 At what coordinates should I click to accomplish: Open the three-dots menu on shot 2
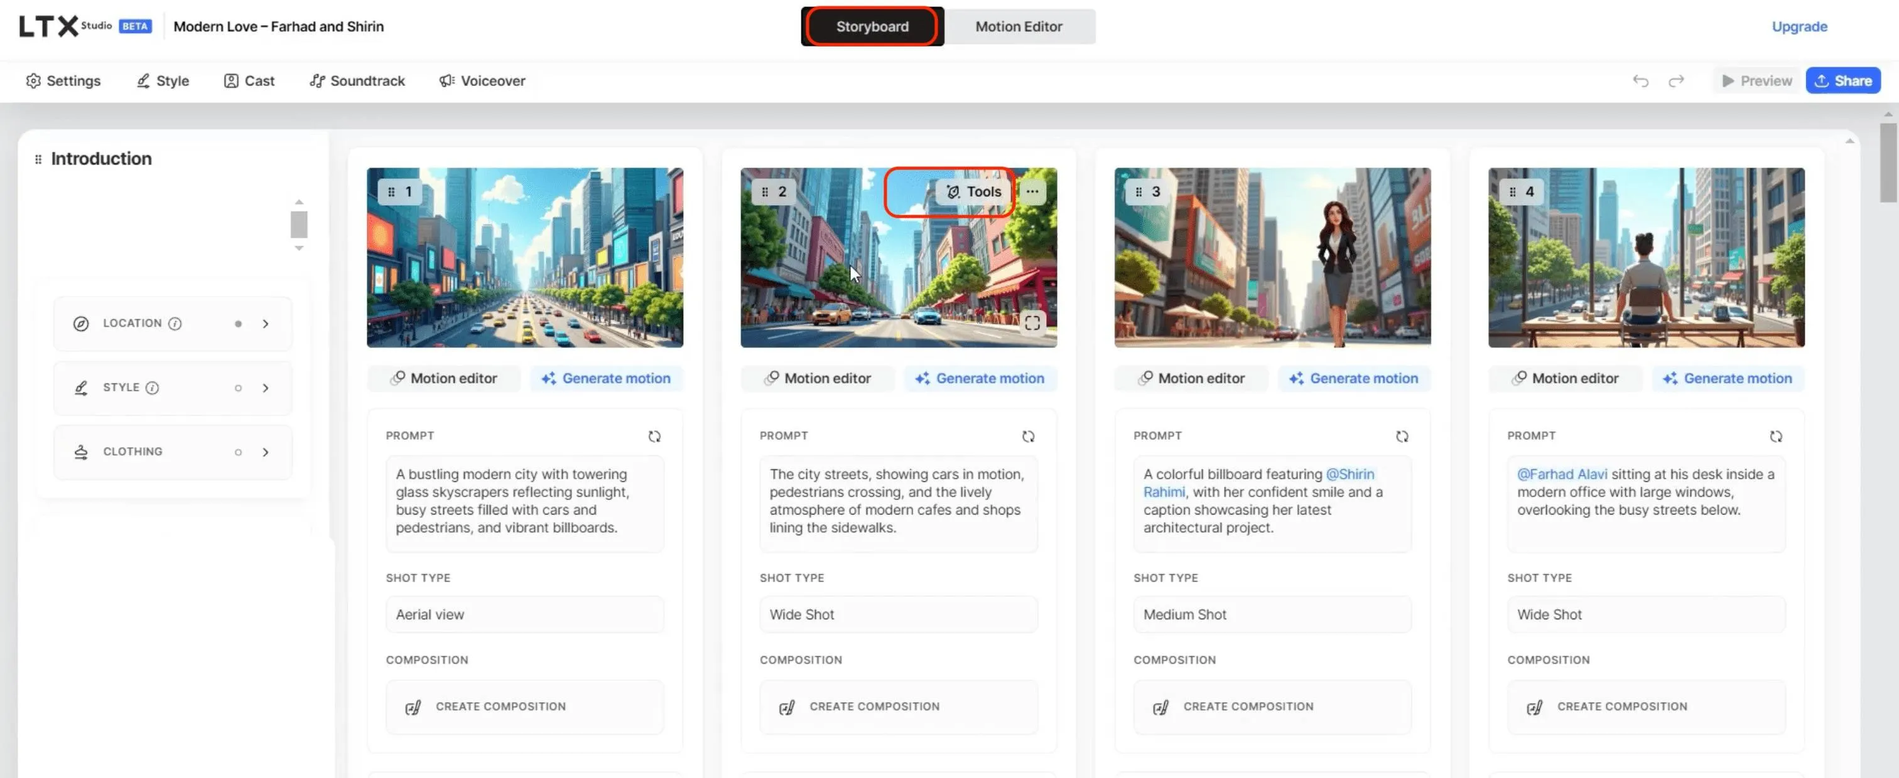1032,191
